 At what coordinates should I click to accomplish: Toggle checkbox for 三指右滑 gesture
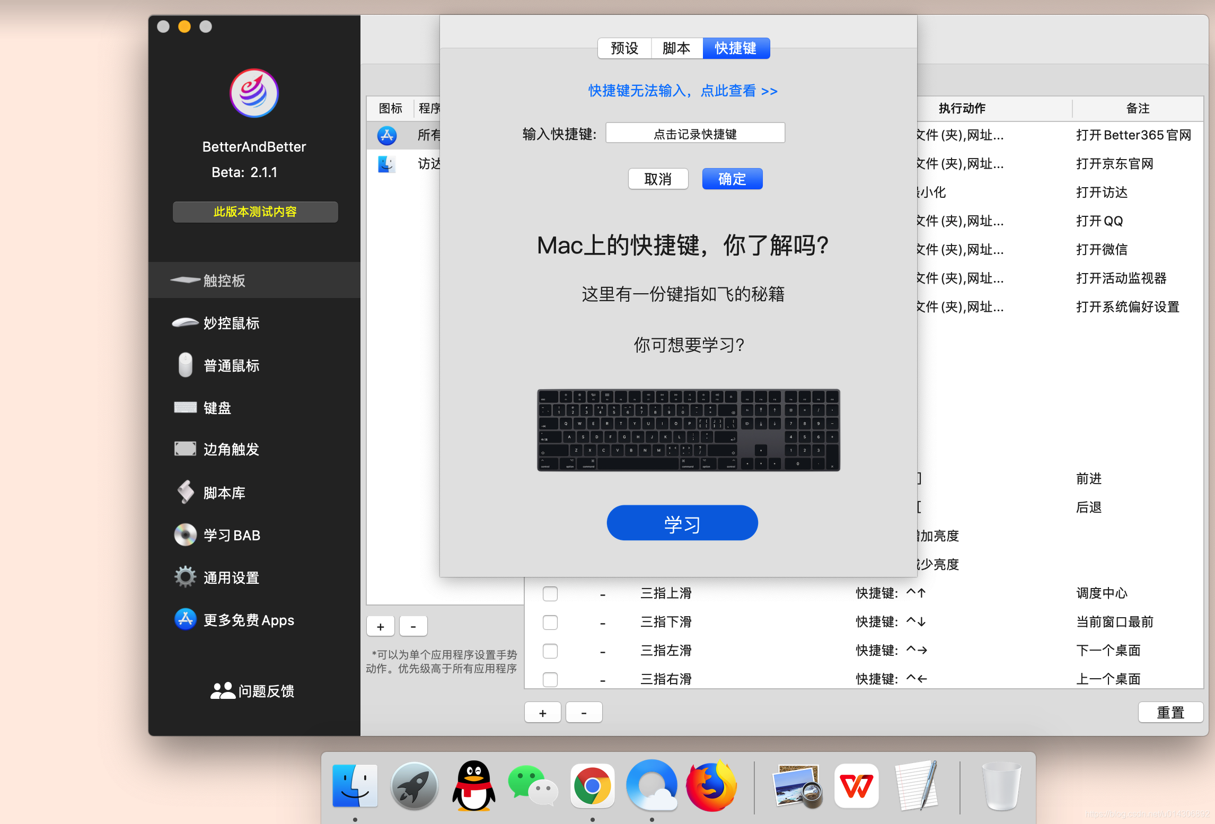pos(550,679)
